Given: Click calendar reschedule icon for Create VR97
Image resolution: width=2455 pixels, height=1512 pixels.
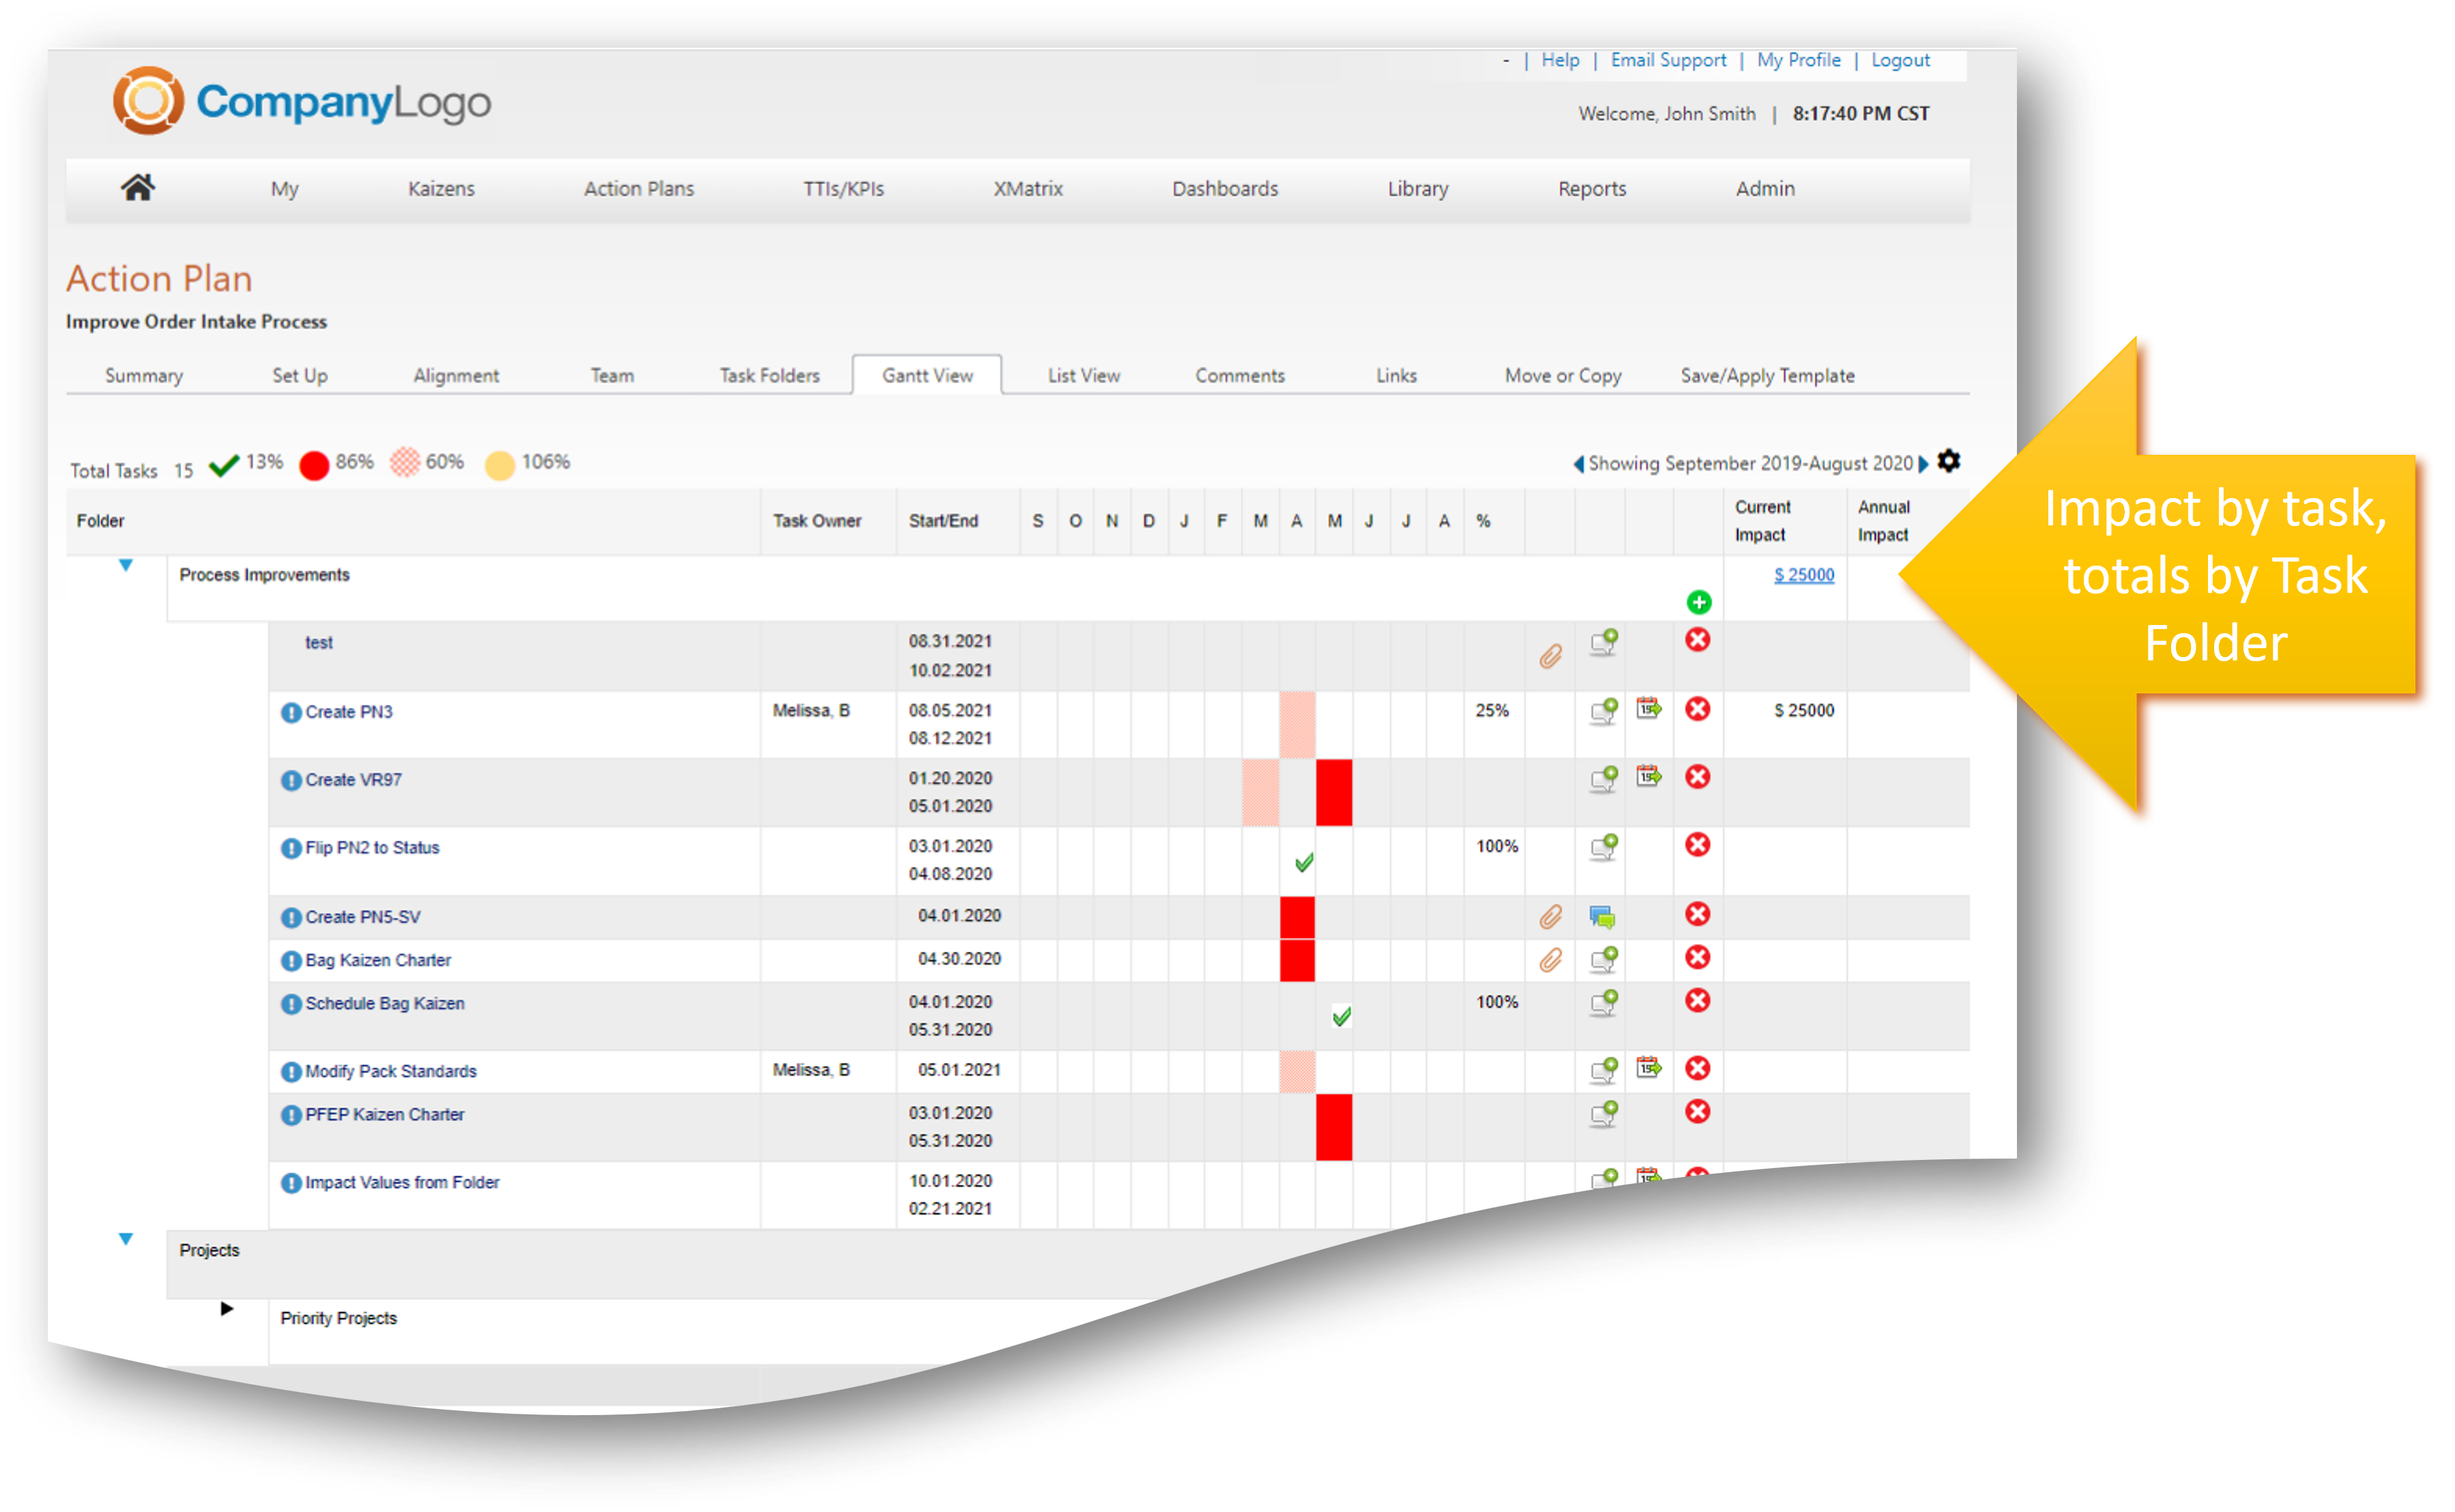Looking at the screenshot, I should pos(1648,776).
